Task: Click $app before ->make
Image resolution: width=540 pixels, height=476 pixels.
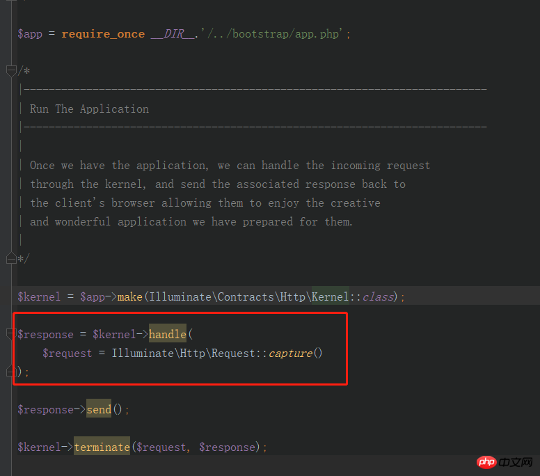Action: (x=93, y=297)
